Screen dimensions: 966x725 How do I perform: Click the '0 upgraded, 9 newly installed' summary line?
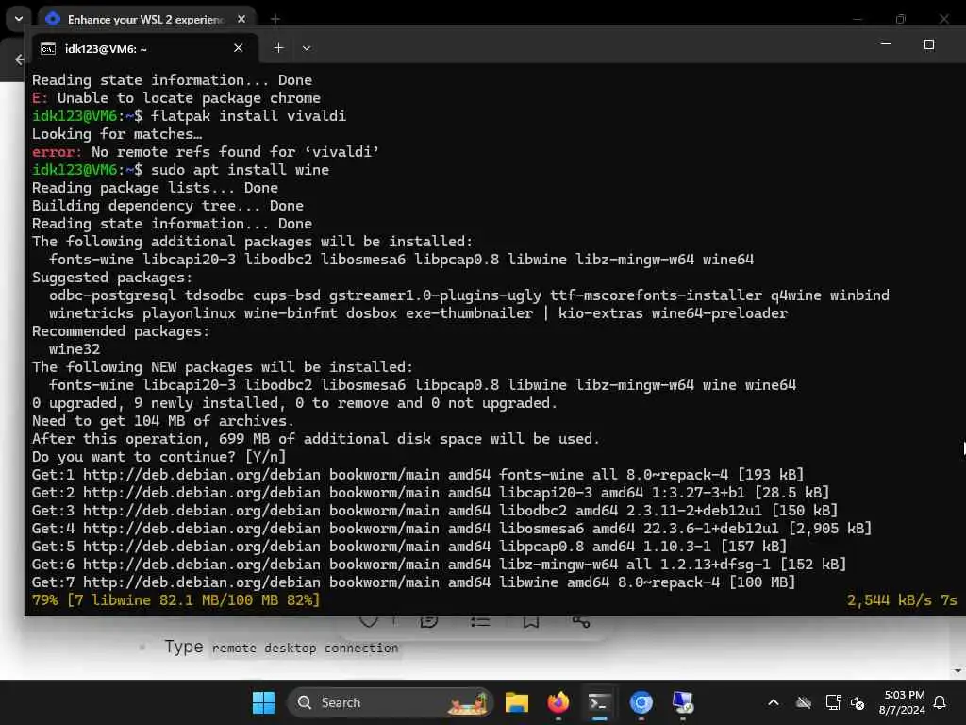tap(294, 403)
